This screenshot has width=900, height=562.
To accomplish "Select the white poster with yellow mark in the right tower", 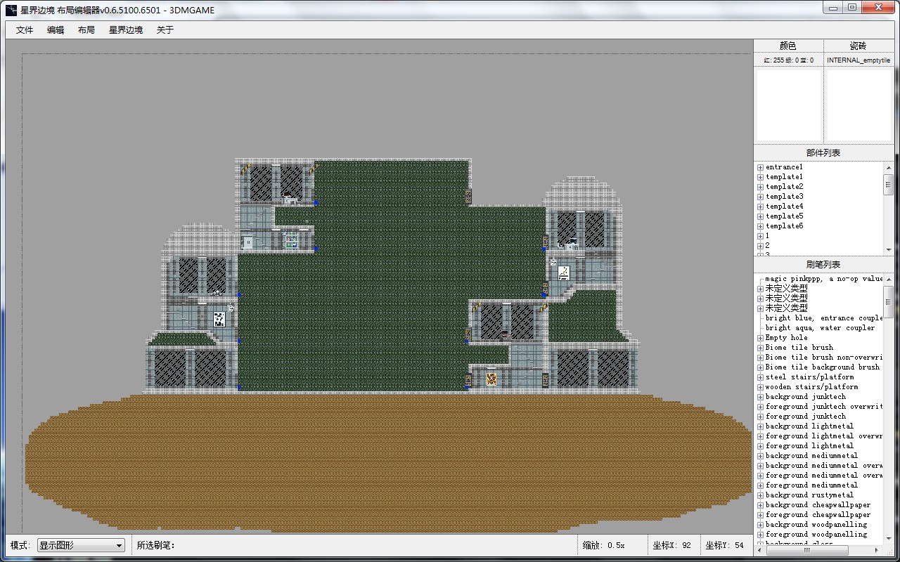I will (x=563, y=273).
